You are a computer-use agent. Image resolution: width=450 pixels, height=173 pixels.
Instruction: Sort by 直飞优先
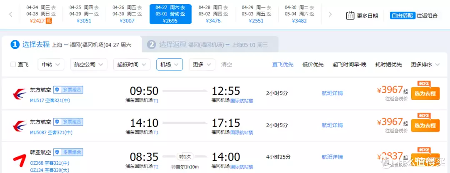click(283, 64)
